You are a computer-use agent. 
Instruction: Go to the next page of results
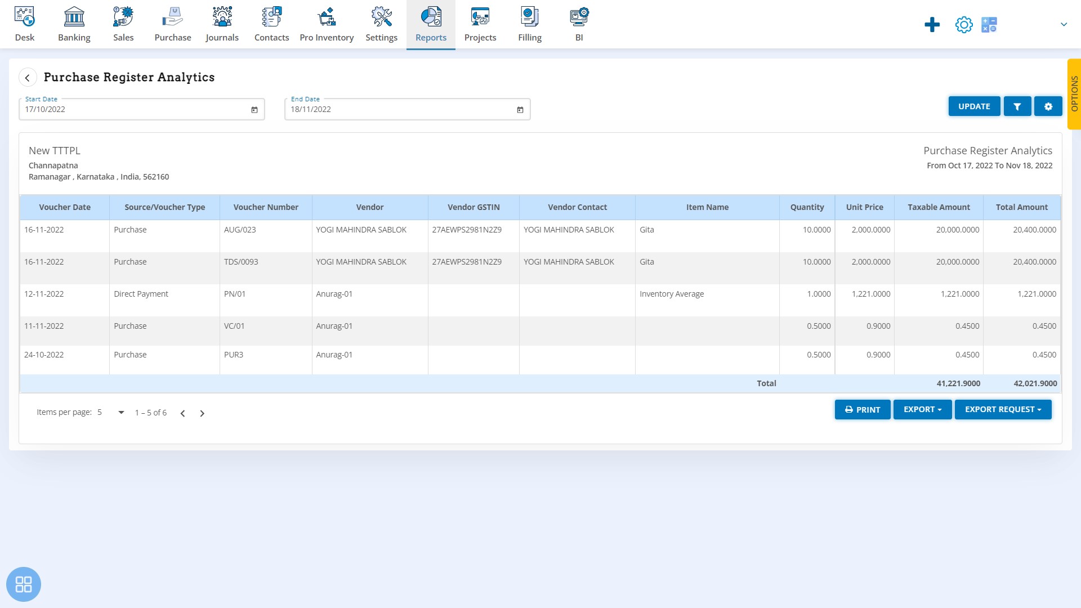click(x=202, y=413)
